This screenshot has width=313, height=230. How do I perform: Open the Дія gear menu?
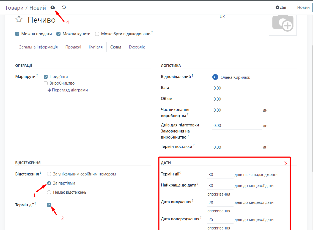(x=281, y=7)
